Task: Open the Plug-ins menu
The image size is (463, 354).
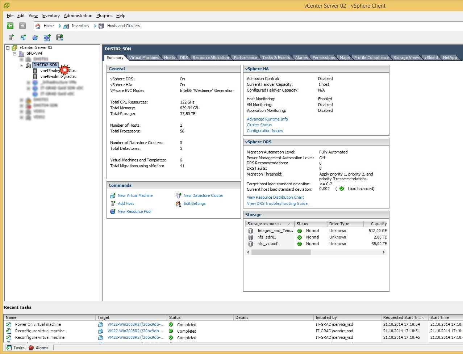Action: tap(104, 16)
